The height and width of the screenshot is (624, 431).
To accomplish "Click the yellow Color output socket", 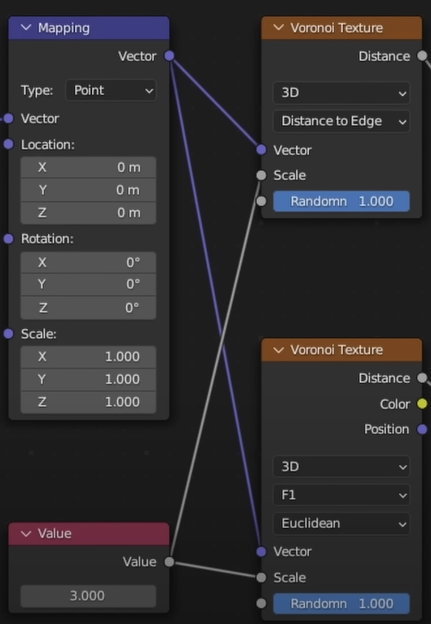I will tap(422, 404).
